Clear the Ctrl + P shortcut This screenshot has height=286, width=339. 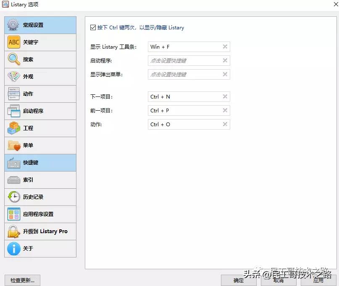[x=225, y=110]
